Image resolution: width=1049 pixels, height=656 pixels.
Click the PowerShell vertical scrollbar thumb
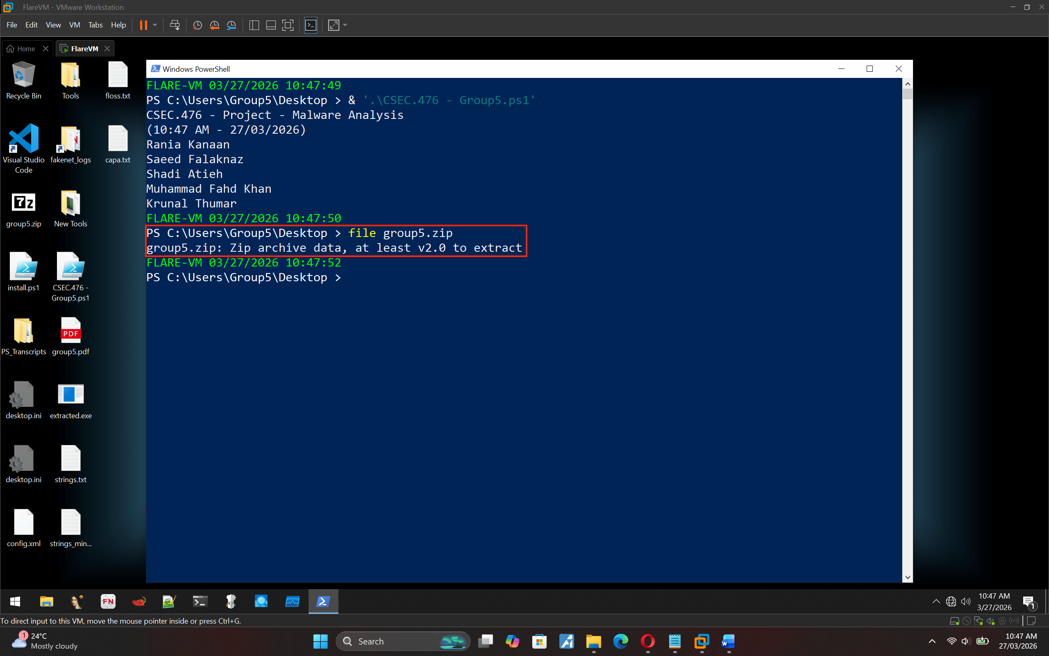pyautogui.click(x=907, y=94)
